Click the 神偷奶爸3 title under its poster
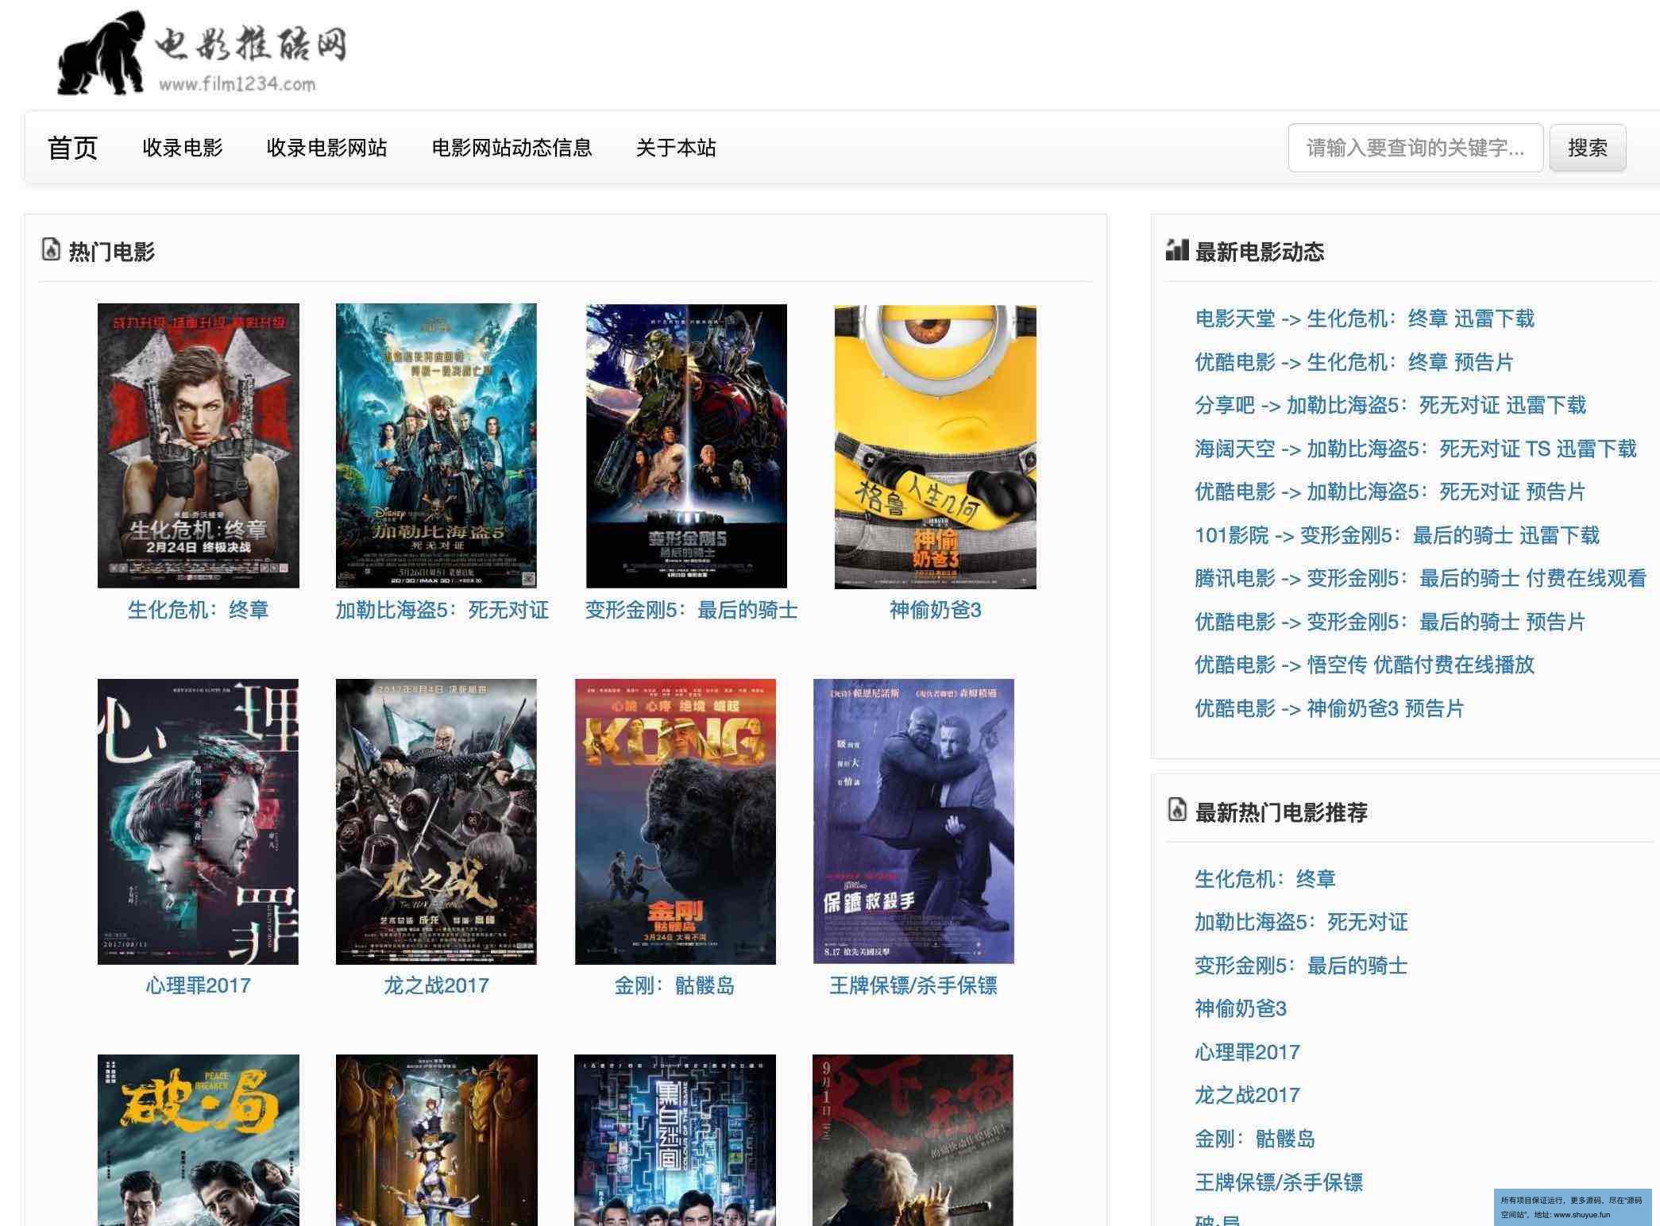The width and height of the screenshot is (1660, 1226). click(935, 610)
